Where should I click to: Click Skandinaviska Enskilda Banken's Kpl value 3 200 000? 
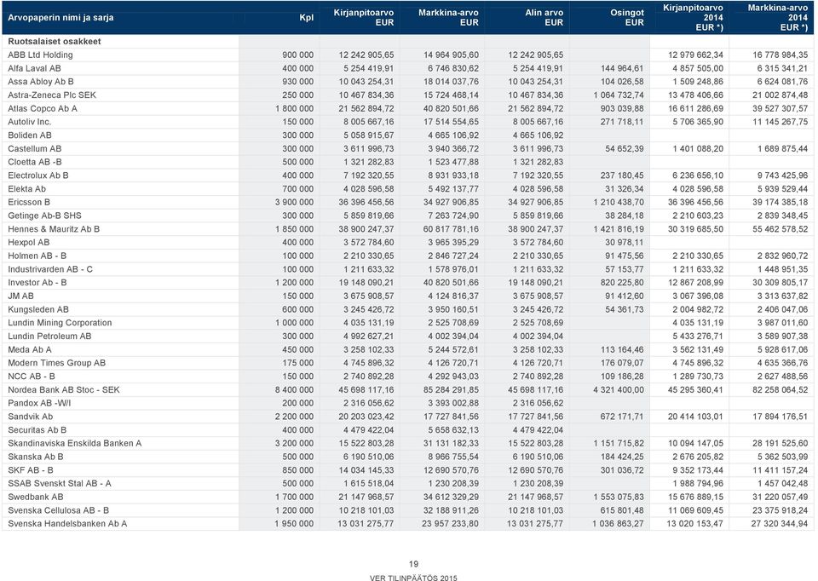point(294,443)
